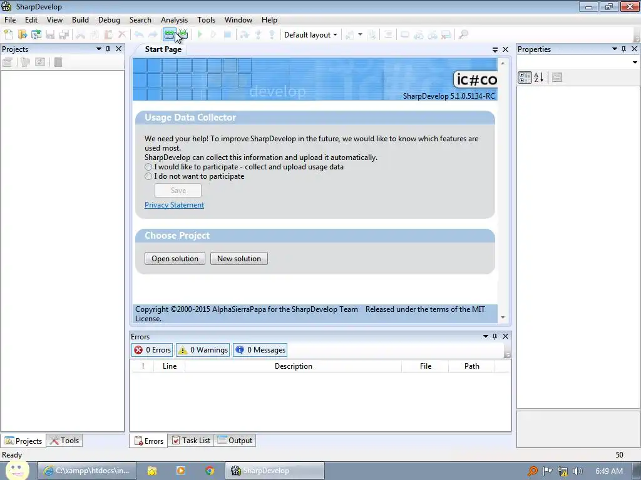Click the Open Project toolbar icon
This screenshot has width=641, height=480.
click(x=36, y=35)
